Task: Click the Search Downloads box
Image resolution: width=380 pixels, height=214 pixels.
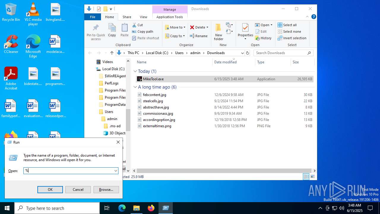Action: [x=284, y=53]
